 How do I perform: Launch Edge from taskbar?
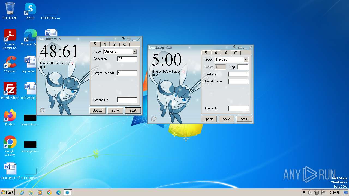click(x=59, y=192)
